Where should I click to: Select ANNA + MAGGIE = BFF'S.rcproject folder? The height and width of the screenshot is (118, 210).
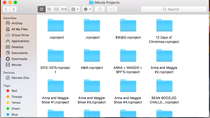pyautogui.click(x=128, y=56)
